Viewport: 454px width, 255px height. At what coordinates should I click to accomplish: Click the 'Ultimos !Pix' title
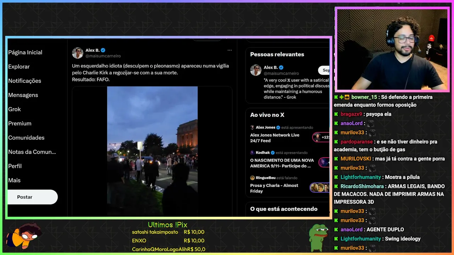[x=167, y=225]
